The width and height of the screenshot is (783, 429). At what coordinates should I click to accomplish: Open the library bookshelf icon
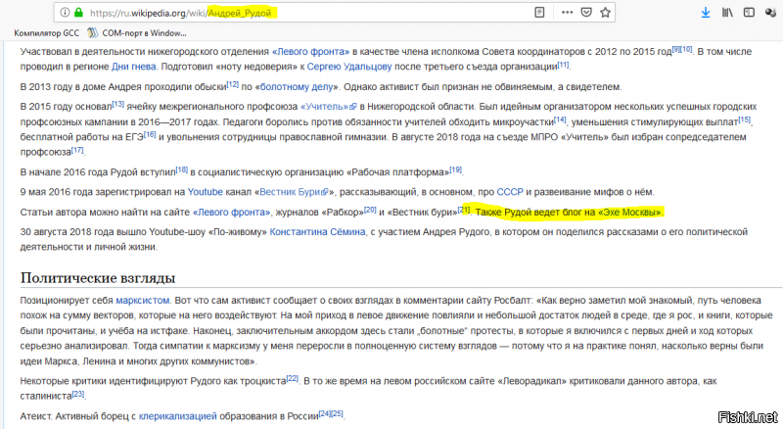[727, 13]
